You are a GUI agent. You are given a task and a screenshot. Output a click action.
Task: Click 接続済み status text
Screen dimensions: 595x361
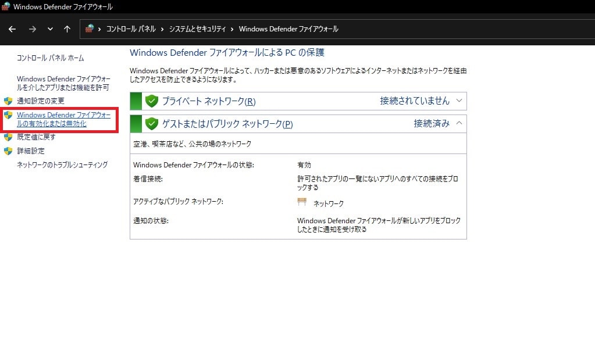pyautogui.click(x=432, y=124)
